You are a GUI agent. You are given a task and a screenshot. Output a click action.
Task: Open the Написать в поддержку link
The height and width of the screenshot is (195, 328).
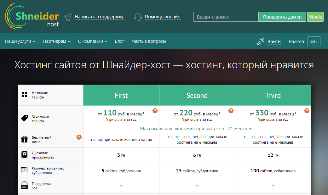99,17
